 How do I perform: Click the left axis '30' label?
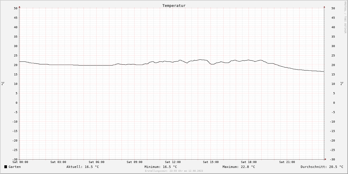pos(16,46)
